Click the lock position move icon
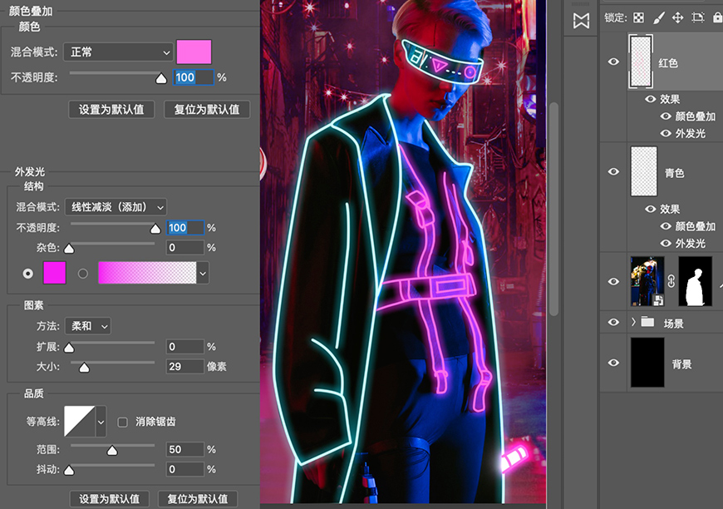 (679, 17)
